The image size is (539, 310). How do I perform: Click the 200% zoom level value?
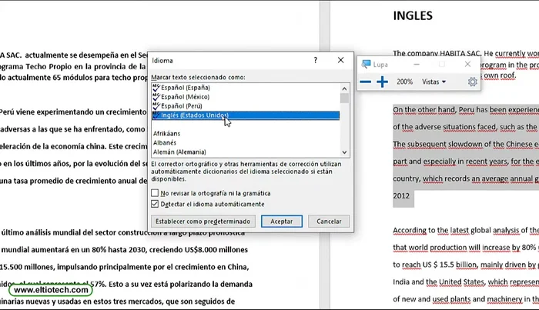coord(404,82)
